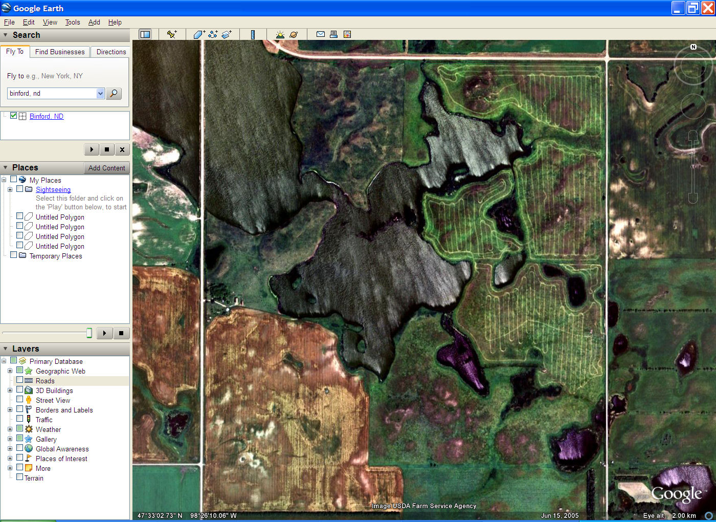
Task: Click the Add Path toolbar icon
Action: pos(213,34)
